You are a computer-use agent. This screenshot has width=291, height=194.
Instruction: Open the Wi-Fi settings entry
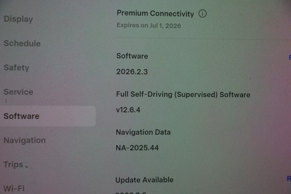(x=14, y=189)
